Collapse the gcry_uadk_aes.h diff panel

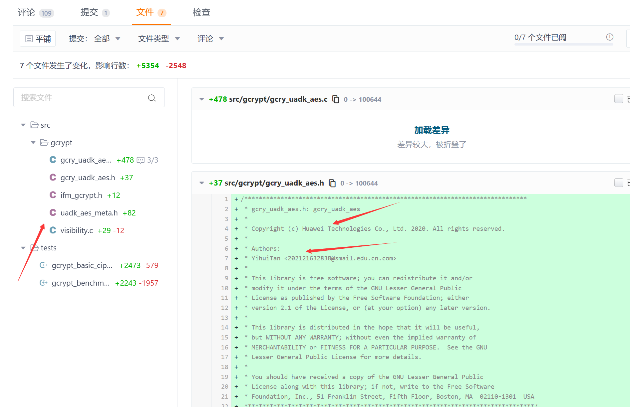[x=201, y=183]
